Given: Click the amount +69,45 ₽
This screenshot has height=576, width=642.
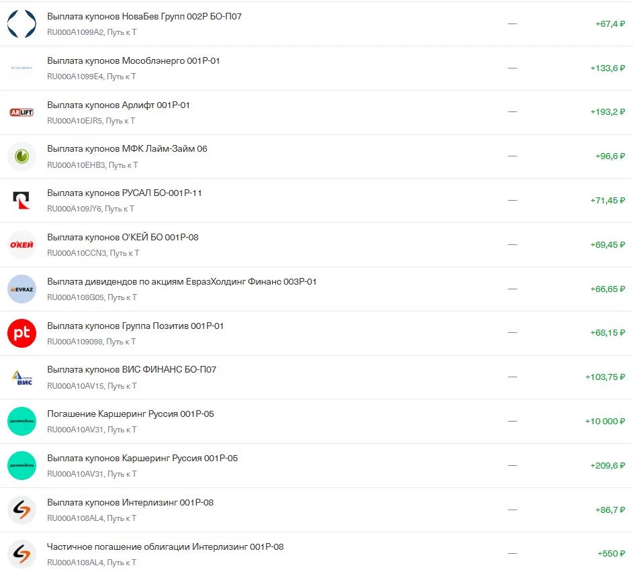Looking at the screenshot, I should click(608, 245).
